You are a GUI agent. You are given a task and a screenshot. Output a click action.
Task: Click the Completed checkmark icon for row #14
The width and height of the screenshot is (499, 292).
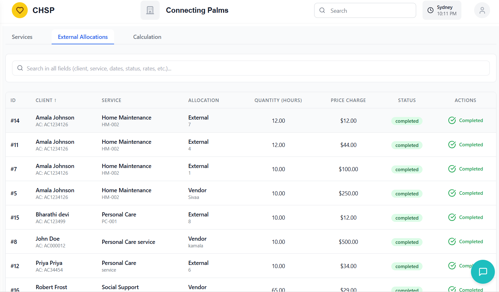452,120
